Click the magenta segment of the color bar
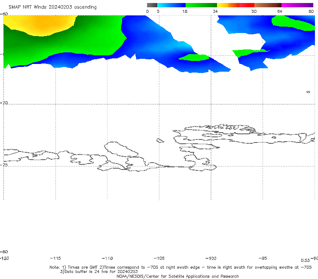This screenshot has height=279, width=318. (297, 5)
